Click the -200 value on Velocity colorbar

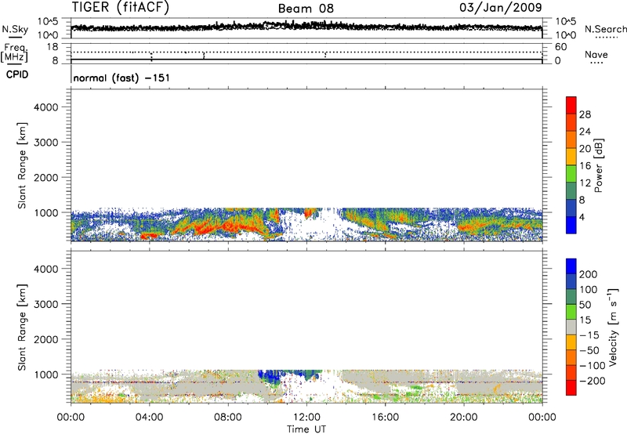pos(592,381)
